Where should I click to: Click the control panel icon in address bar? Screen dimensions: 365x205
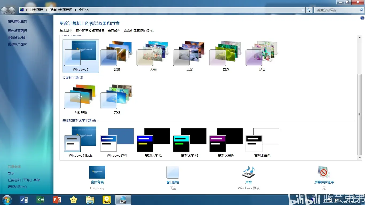click(x=22, y=10)
